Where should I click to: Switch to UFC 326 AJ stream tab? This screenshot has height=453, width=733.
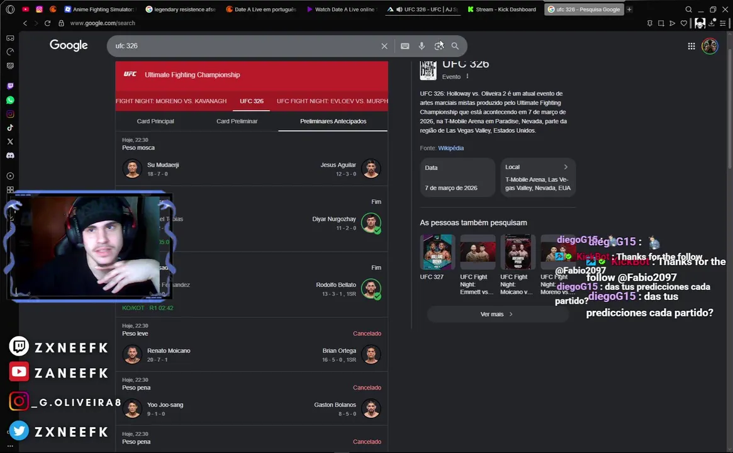(423, 9)
